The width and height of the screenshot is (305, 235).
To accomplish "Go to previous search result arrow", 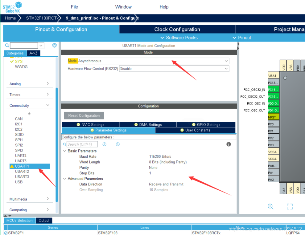I will pyautogui.click(x=105, y=144).
